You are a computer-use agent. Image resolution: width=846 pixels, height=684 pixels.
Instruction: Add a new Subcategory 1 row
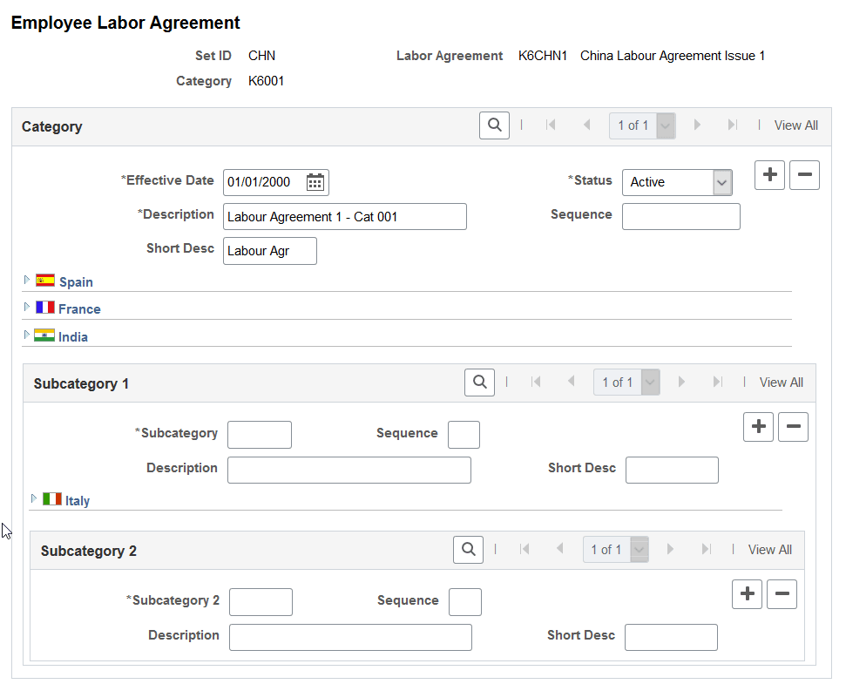[758, 426]
